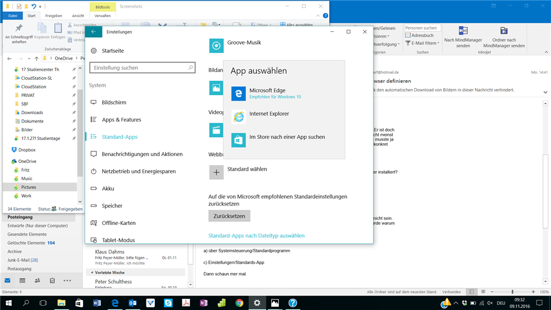The image size is (551, 310).
Task: Expand the Outlook message header chevron
Action: 545,92
